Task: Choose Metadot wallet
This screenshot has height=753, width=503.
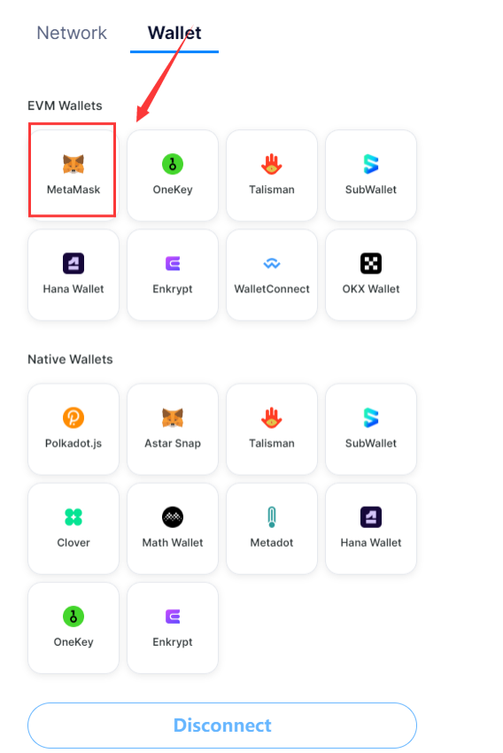Action: pos(272,528)
